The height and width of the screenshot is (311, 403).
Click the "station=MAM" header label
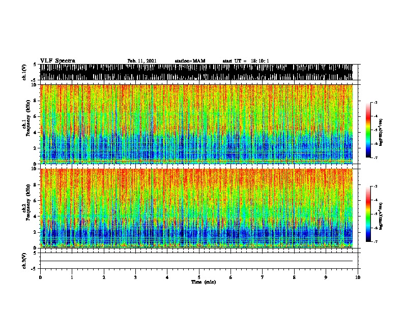click(190, 61)
